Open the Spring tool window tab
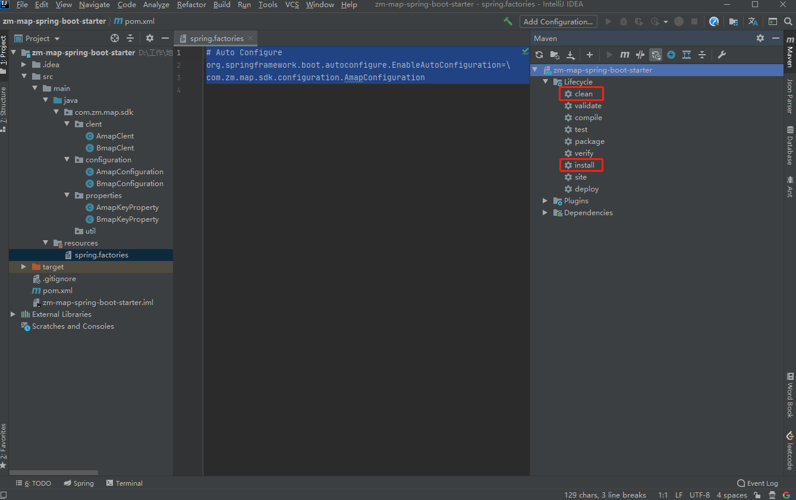 pyautogui.click(x=79, y=483)
